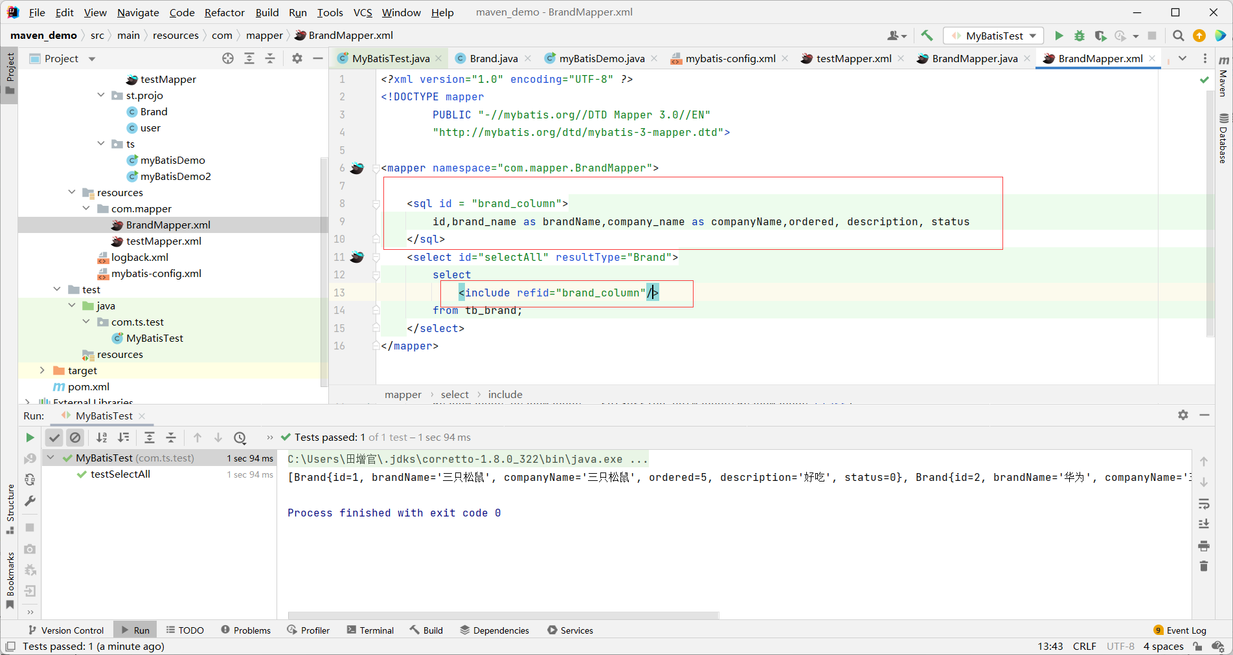This screenshot has width=1233, height=655.
Task: Click the MyBatis mapper gutter icon on line 6
Action: 357,168
